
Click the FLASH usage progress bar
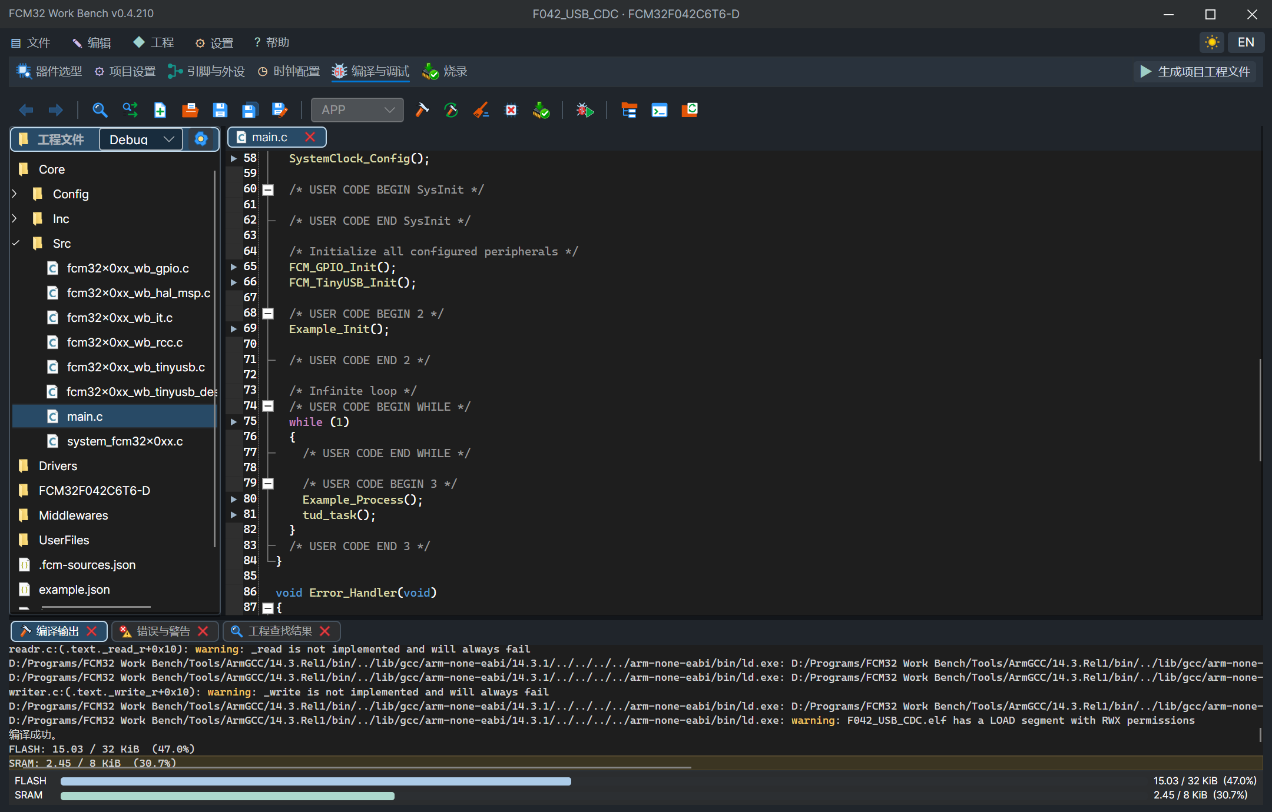pyautogui.click(x=316, y=781)
